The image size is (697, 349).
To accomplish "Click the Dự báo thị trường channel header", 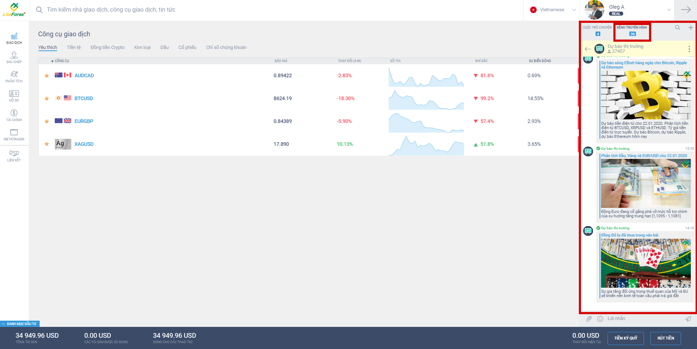I will 625,49.
